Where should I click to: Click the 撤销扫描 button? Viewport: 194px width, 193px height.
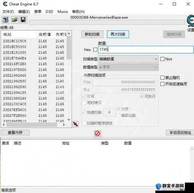click(x=174, y=34)
